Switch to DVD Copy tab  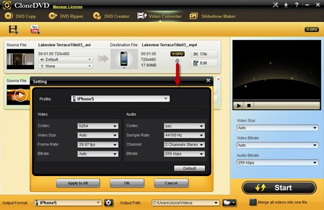click(x=20, y=16)
